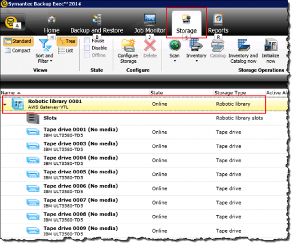This screenshot has width=294, height=245.
Task: Click the Initialize now label
Action: (270, 58)
